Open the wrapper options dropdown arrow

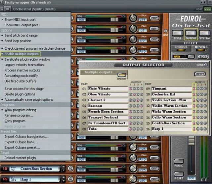[x=2, y=9]
